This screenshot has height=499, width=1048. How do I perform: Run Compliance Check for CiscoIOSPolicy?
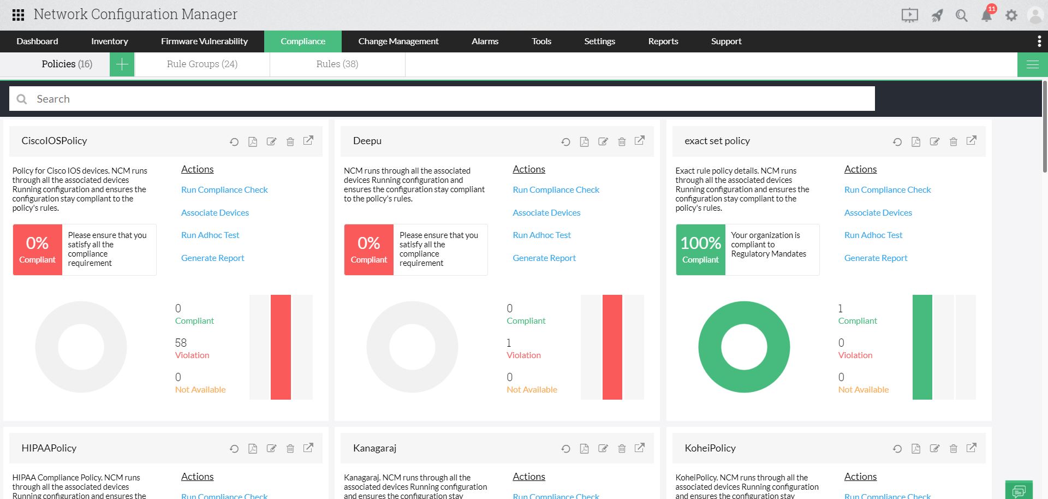point(224,190)
